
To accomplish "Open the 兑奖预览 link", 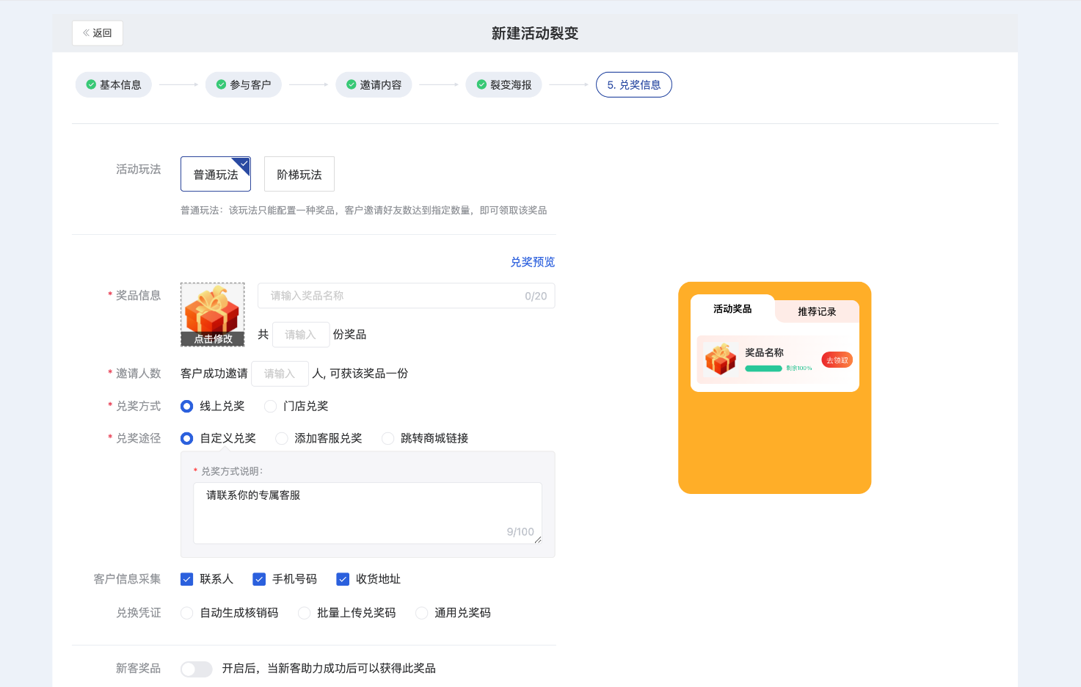I will tap(533, 262).
